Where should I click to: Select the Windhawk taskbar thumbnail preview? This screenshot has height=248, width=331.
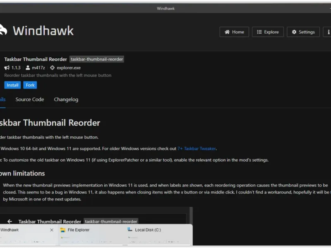[28, 234]
